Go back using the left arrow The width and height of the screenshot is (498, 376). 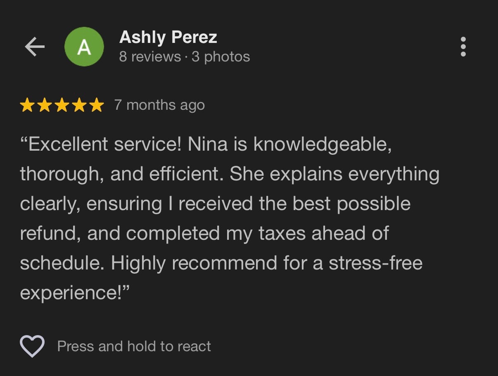pos(35,47)
